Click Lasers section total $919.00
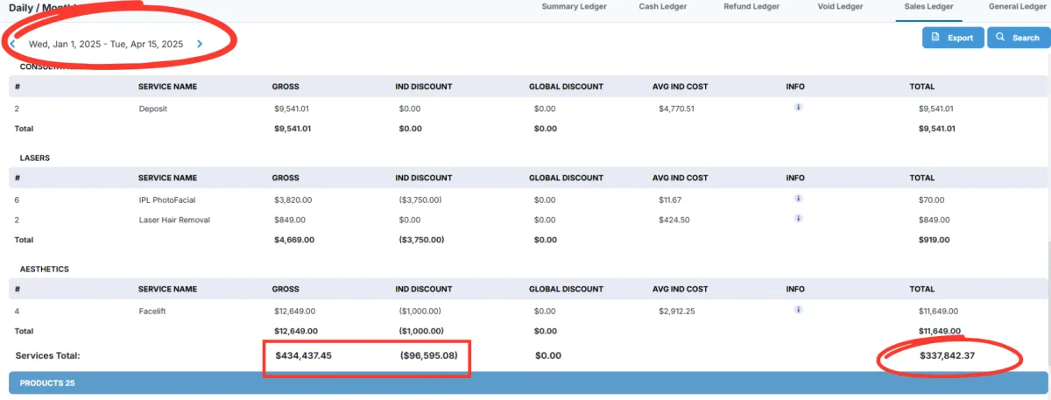The image size is (1051, 400). click(934, 240)
